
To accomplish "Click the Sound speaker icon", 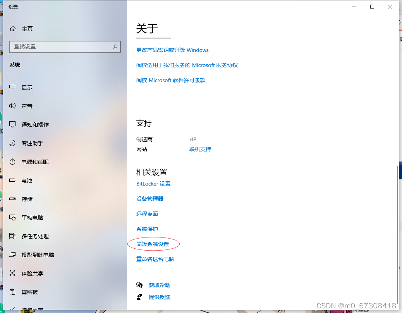I will (x=12, y=106).
